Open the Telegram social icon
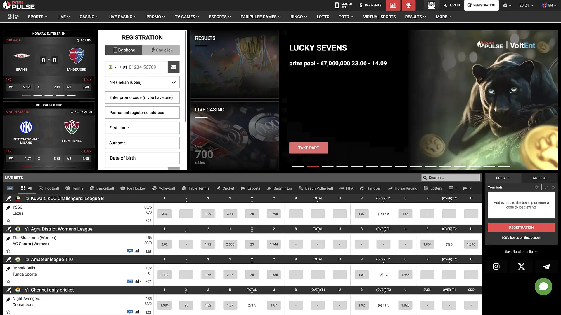The image size is (561, 315). pyautogui.click(x=546, y=267)
